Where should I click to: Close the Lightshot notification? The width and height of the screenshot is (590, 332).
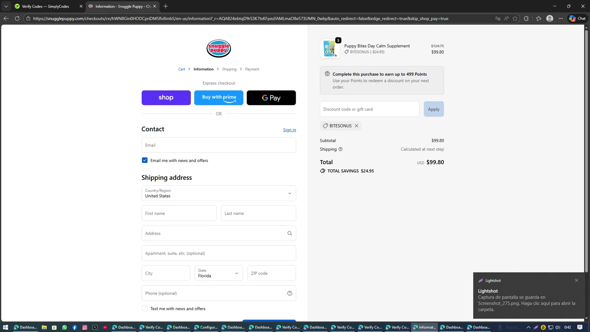[576, 280]
